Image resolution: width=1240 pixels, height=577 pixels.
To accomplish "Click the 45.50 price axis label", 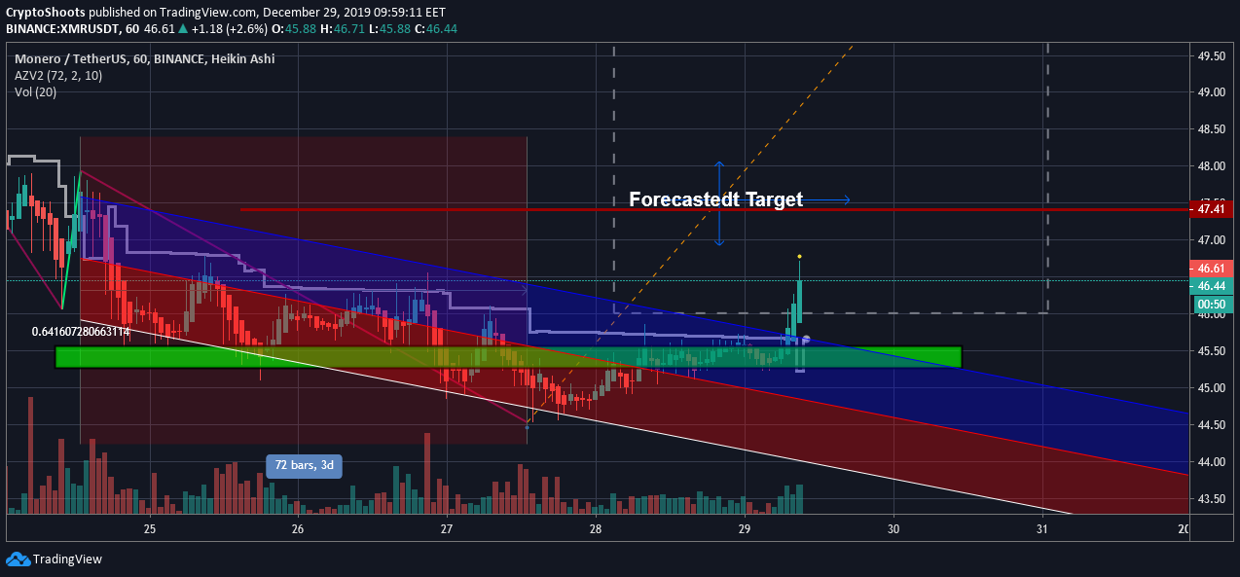I will [x=1211, y=351].
